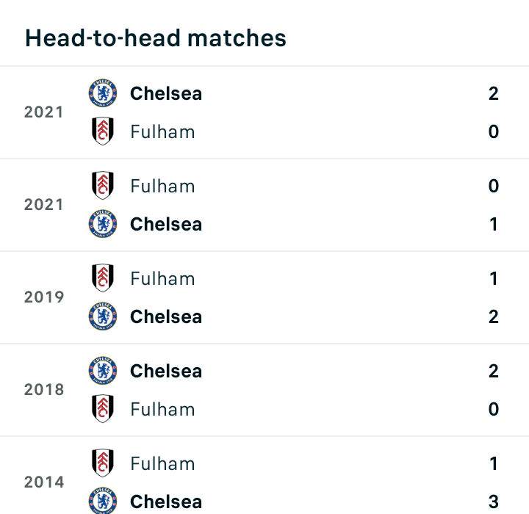Image resolution: width=529 pixels, height=514 pixels.
Task: Click the Fulham crest in the second 2021 match
Action: point(103,186)
